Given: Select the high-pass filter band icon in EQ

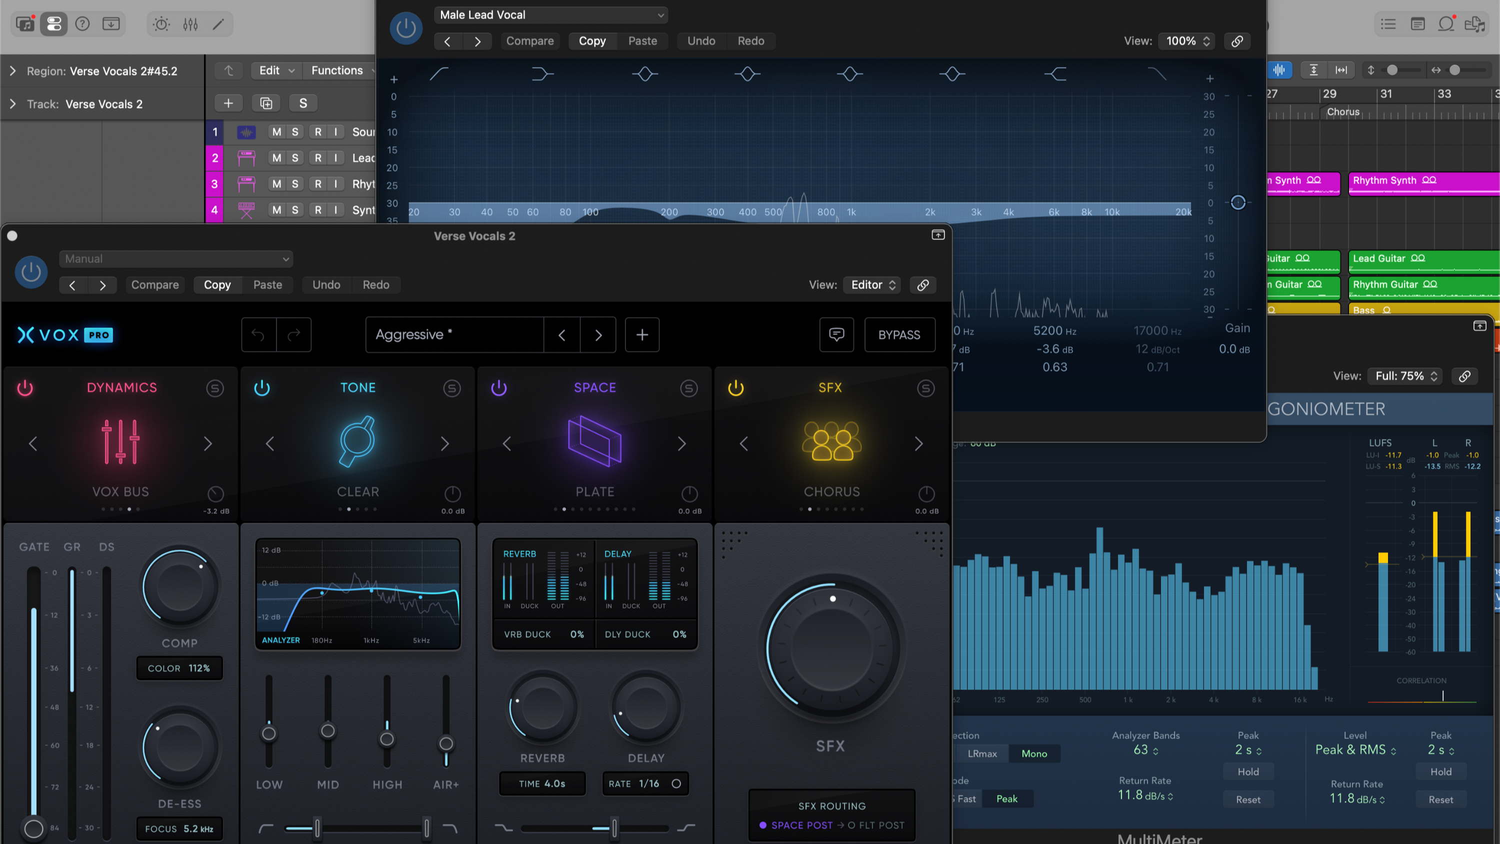Looking at the screenshot, I should coord(439,74).
